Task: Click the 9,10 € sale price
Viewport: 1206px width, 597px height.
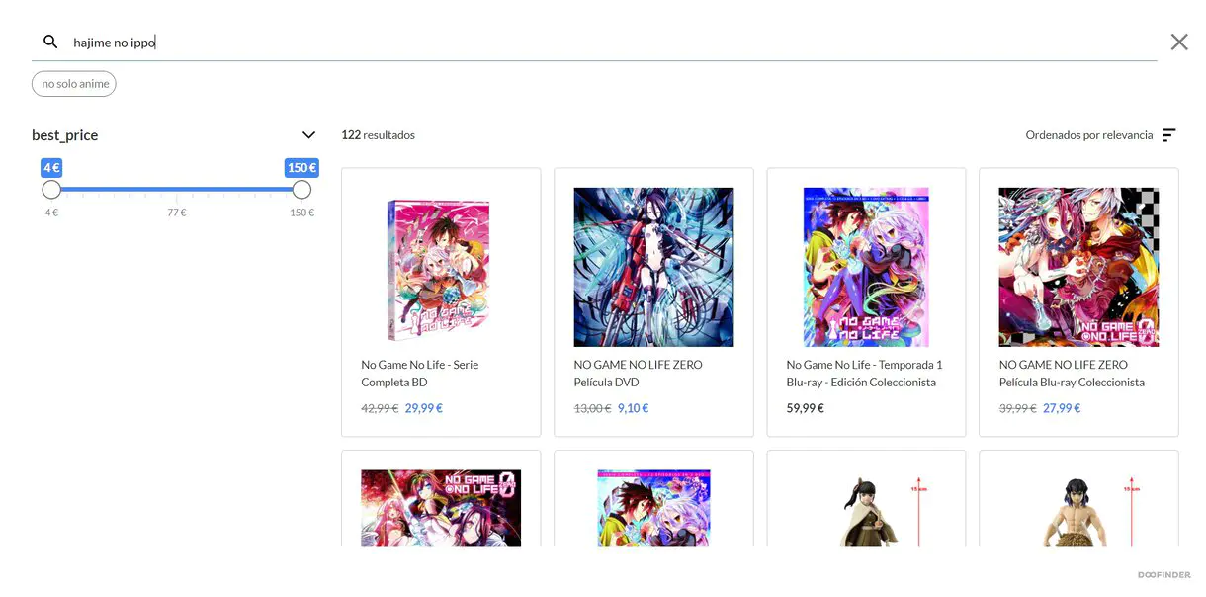Action: (634, 408)
